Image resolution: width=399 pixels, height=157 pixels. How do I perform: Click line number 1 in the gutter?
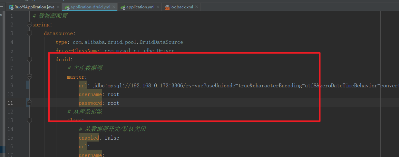(12, 16)
